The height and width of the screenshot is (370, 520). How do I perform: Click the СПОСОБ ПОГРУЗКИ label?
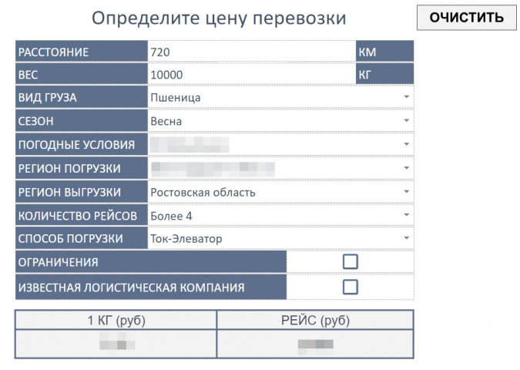81,238
